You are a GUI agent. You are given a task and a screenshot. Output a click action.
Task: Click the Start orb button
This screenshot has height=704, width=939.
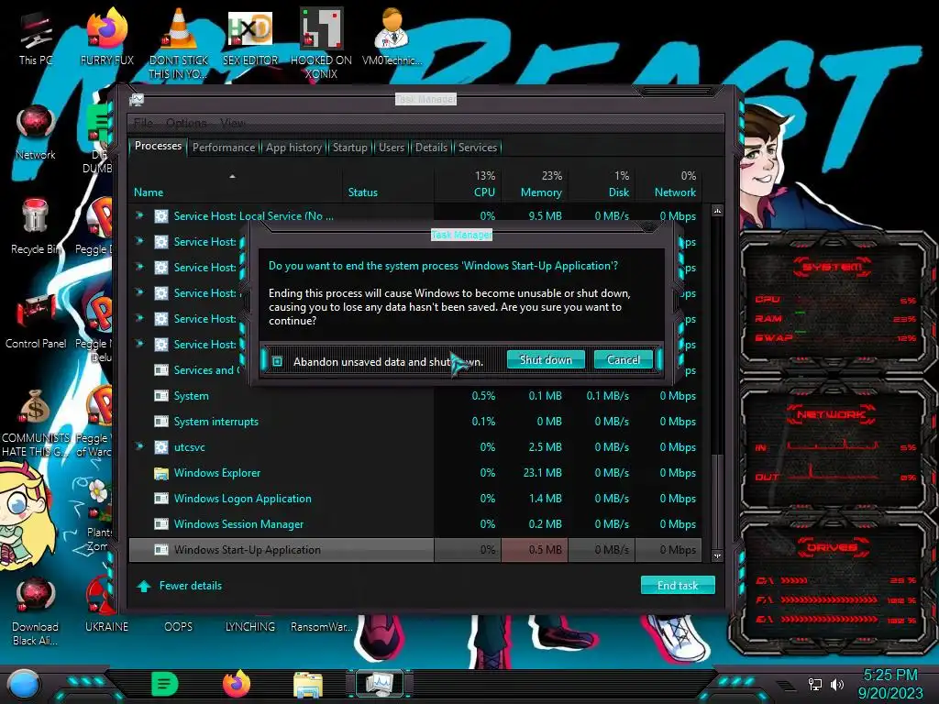point(23,684)
